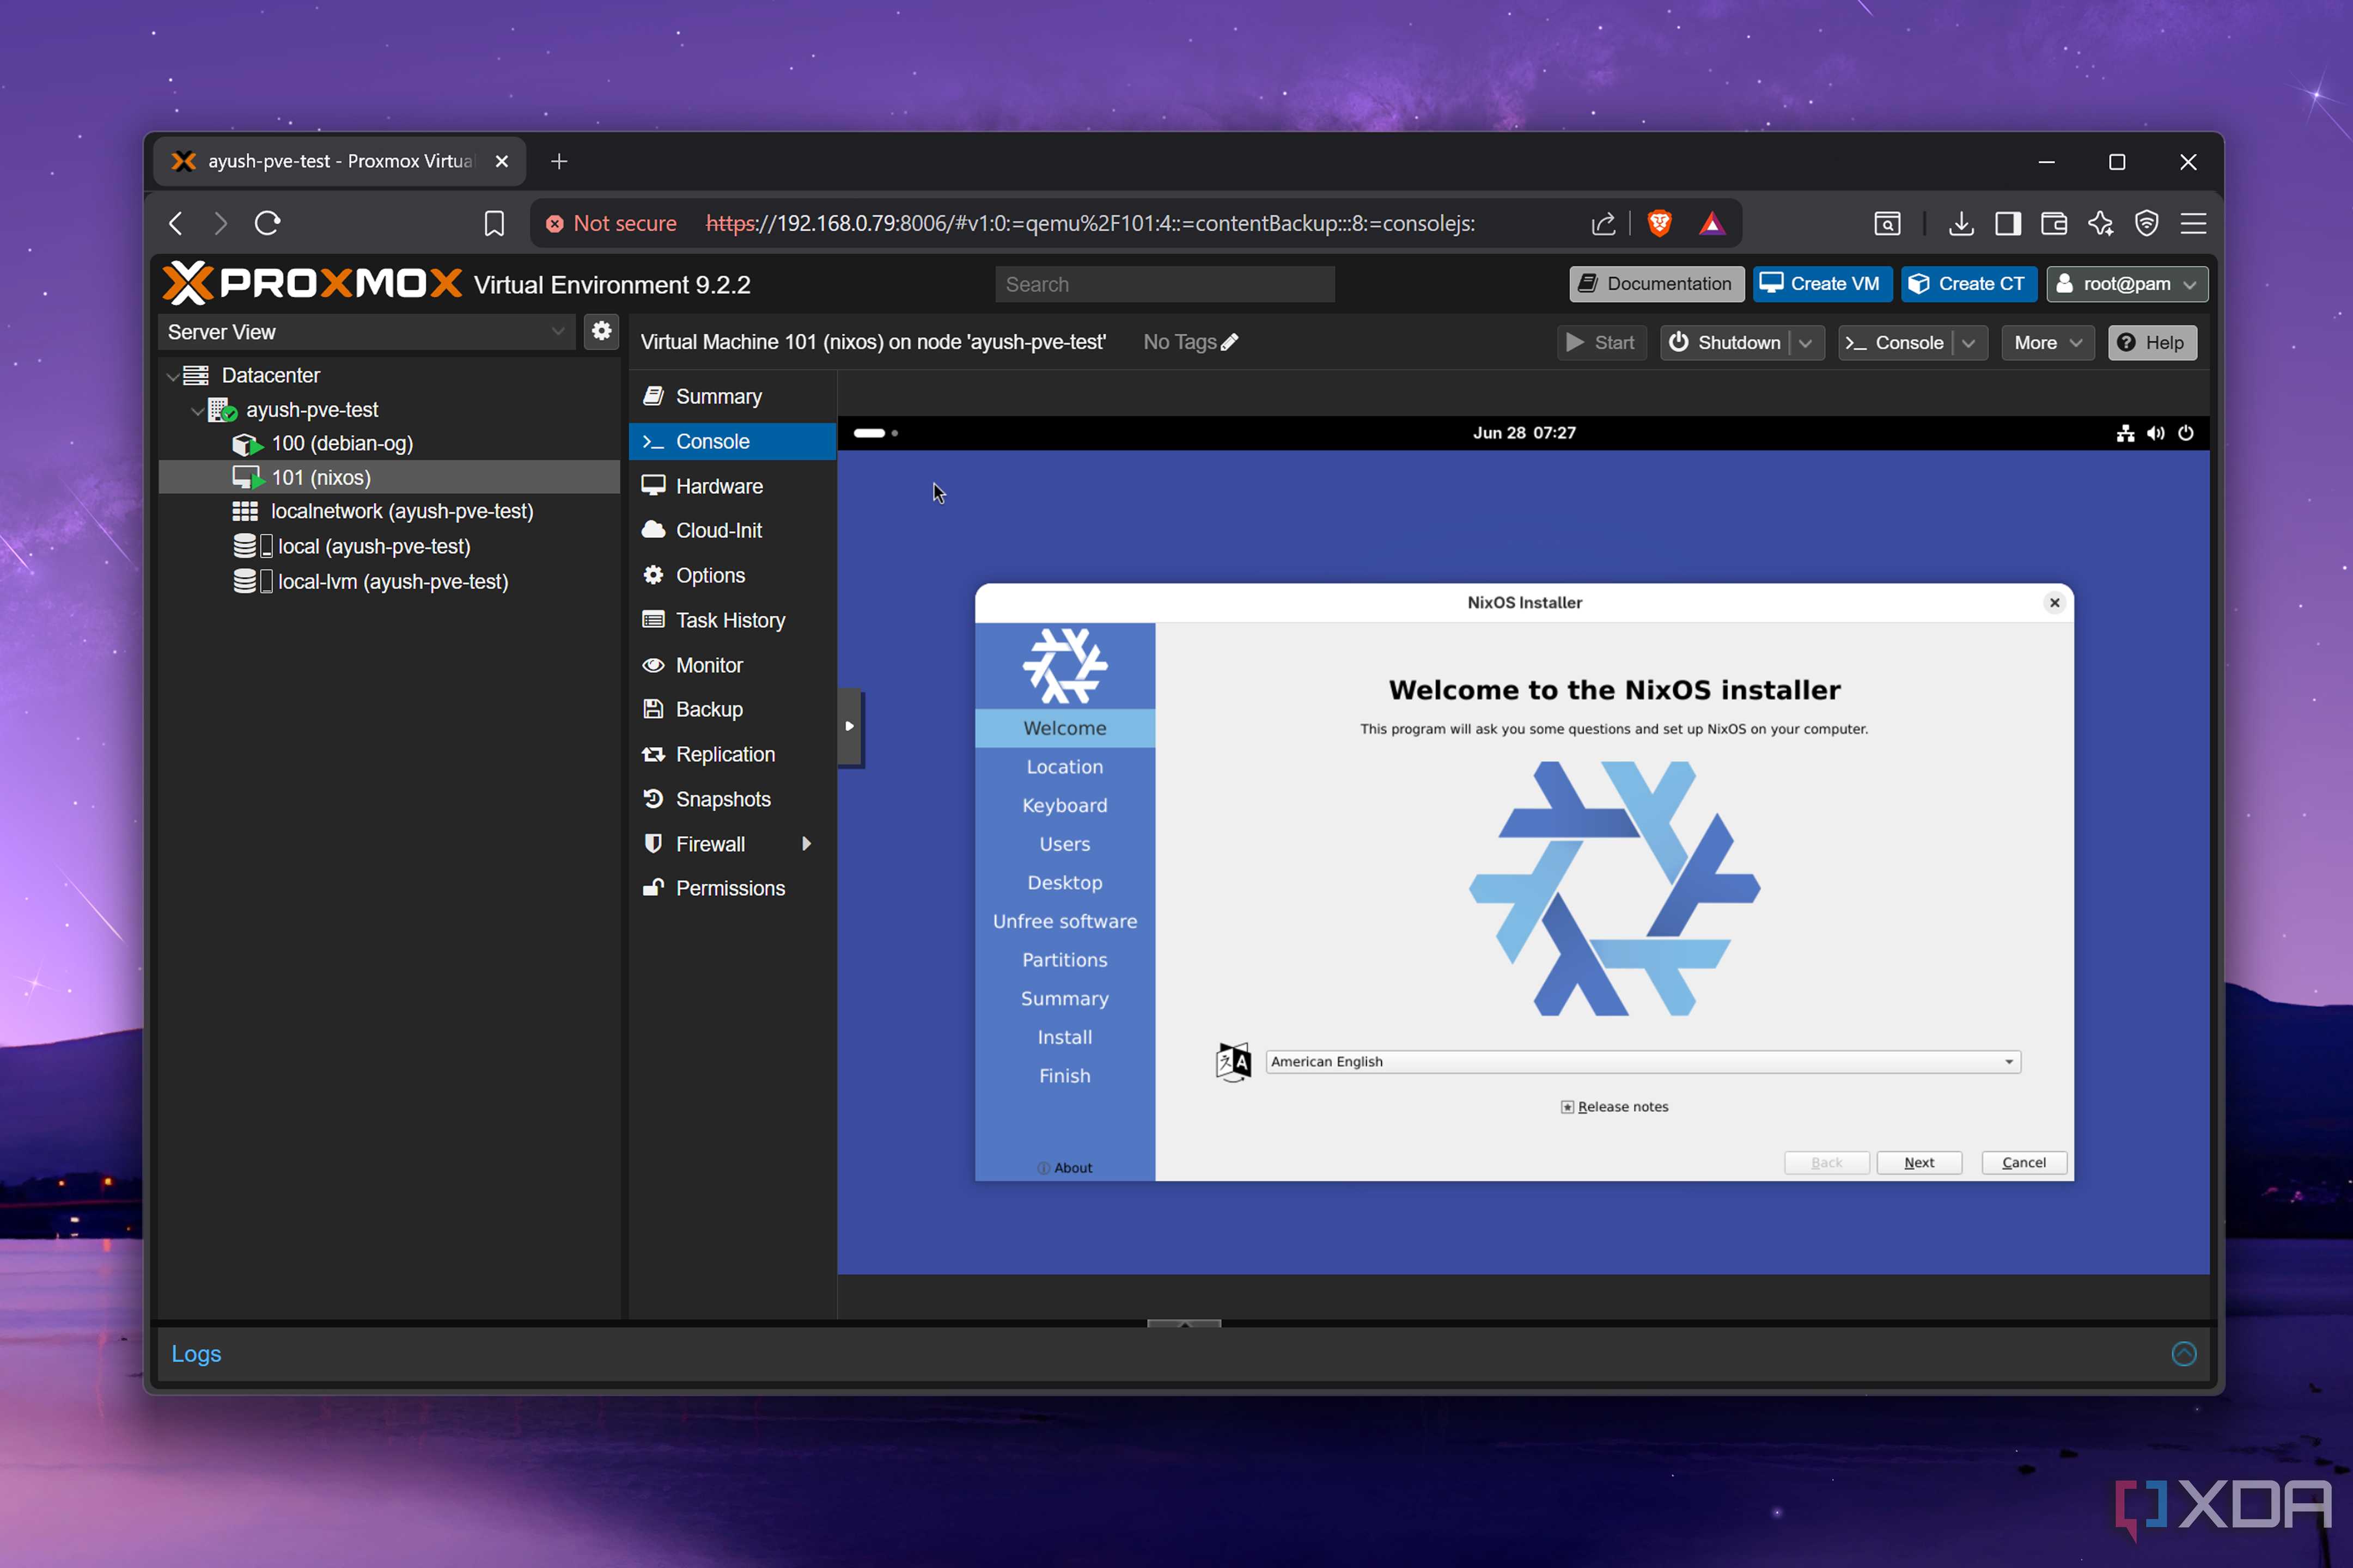Image resolution: width=2353 pixels, height=1568 pixels.
Task: Click the Proxmox Search field
Action: click(1165, 285)
